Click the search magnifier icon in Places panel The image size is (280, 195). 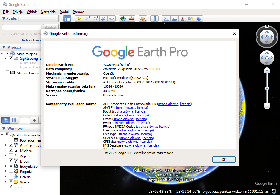6,120
